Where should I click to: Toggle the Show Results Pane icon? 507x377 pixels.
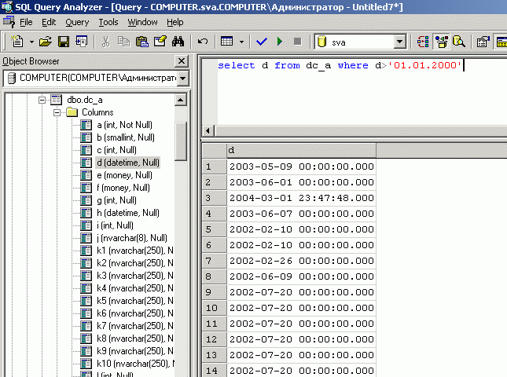coord(501,42)
